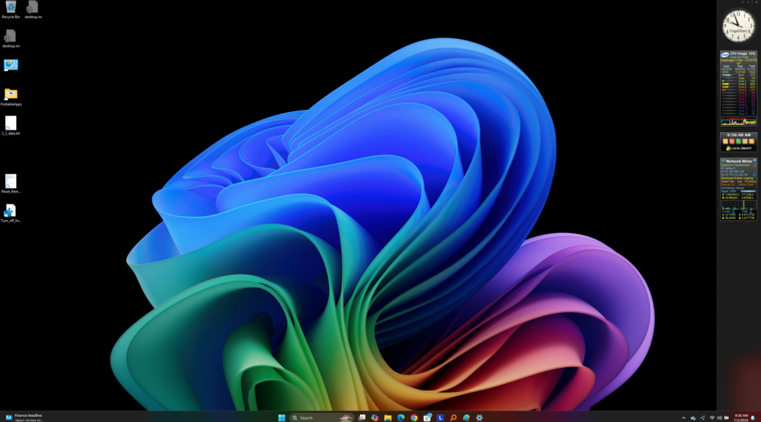Viewport: 761px width, 422px height.
Task: Open the Windows Start menu
Action: tap(282, 418)
